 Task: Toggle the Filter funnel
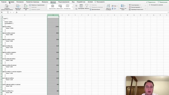click(x=87, y=7)
